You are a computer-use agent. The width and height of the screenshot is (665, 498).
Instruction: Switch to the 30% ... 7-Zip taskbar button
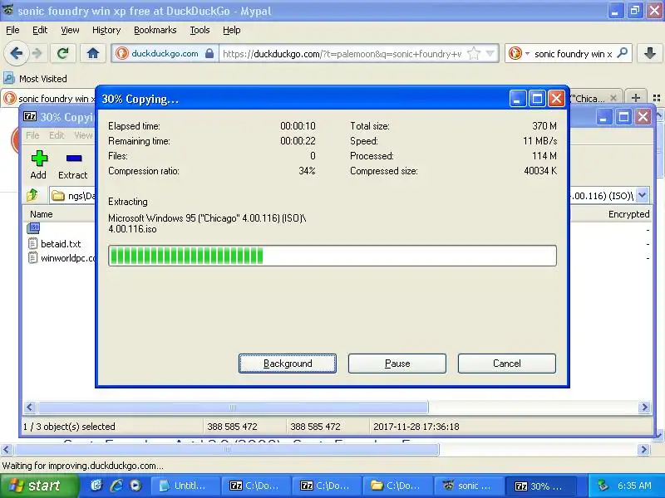pyautogui.click(x=539, y=486)
